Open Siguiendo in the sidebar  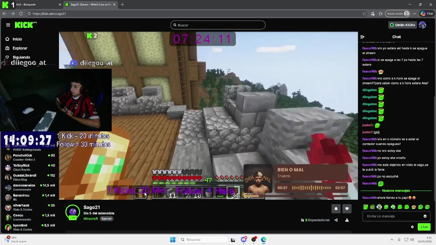18,57
